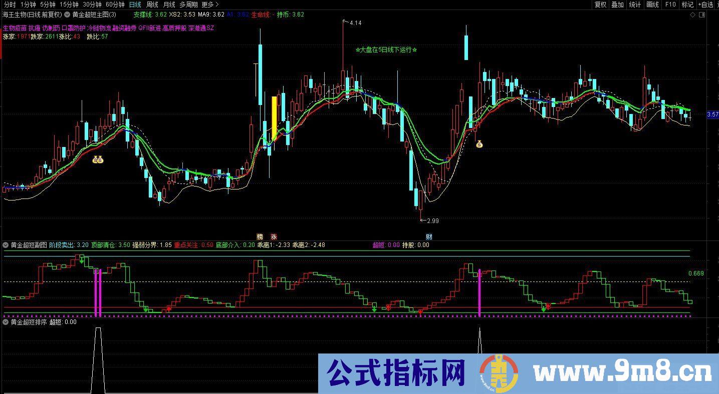The width and height of the screenshot is (719, 394).
Task: Click the 3.57 current price tag
Action: tap(712, 114)
